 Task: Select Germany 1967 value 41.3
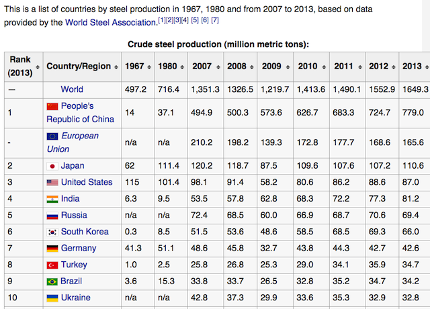(x=133, y=248)
